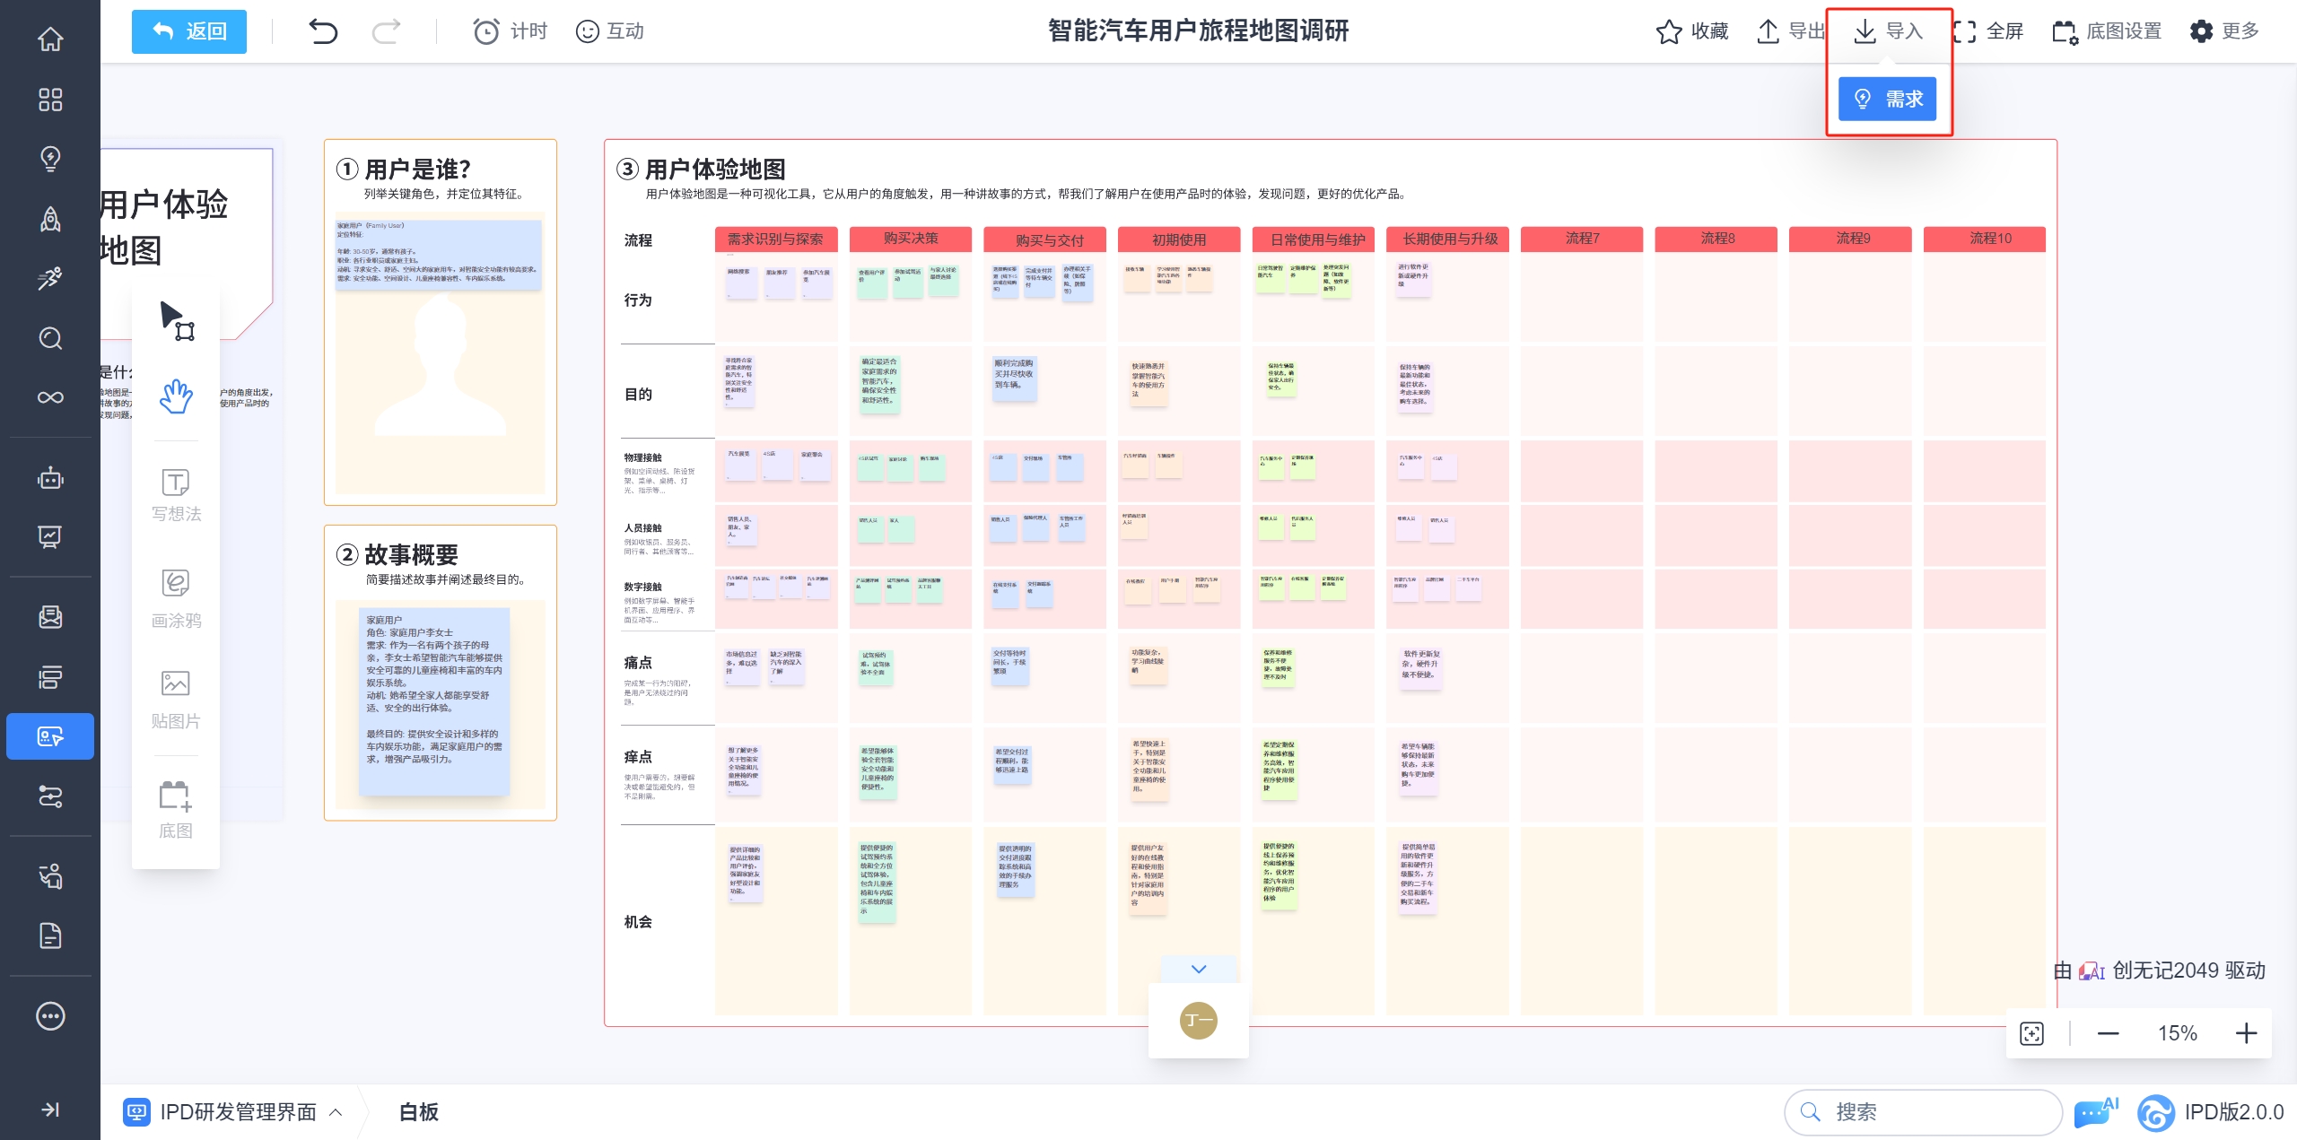The image size is (2297, 1140).
Task: Click zoom in plus button
Action: (x=2246, y=1033)
